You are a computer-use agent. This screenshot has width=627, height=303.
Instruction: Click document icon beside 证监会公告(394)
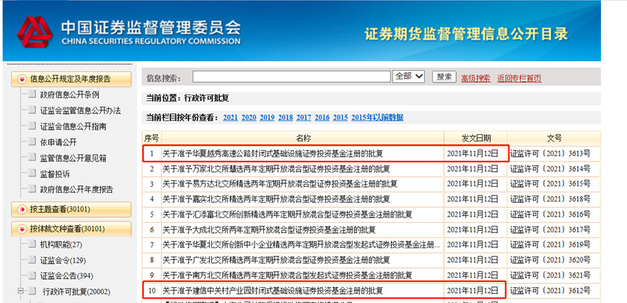pyautogui.click(x=31, y=276)
